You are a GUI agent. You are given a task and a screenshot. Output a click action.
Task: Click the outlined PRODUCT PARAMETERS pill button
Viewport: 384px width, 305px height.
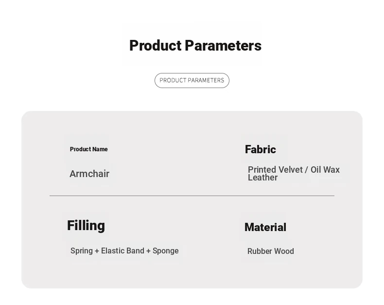[192, 80]
